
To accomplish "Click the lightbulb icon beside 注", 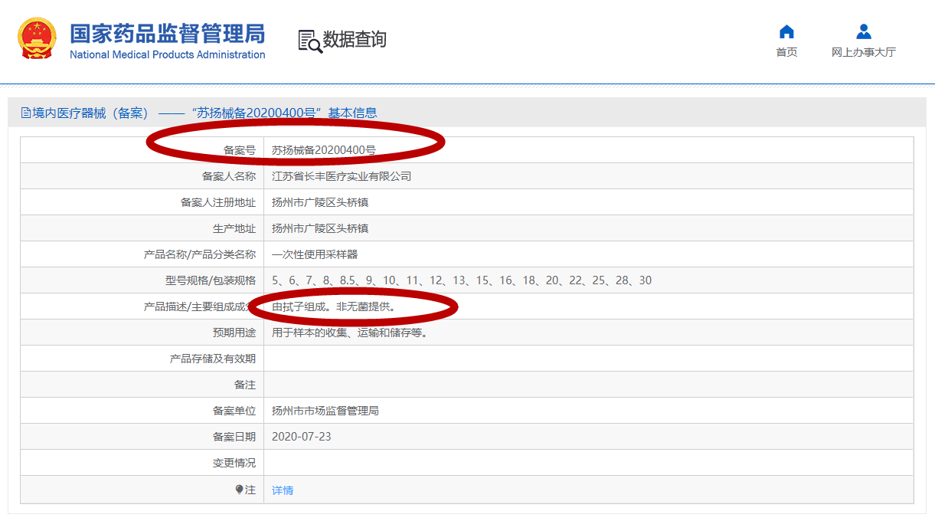I will pyautogui.click(x=239, y=490).
